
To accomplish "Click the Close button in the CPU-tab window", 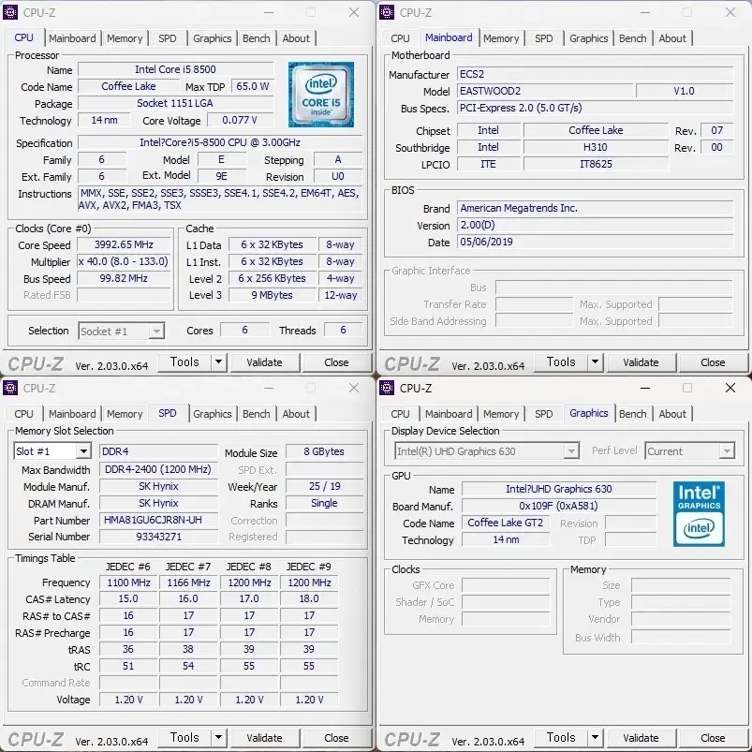I will point(336,362).
